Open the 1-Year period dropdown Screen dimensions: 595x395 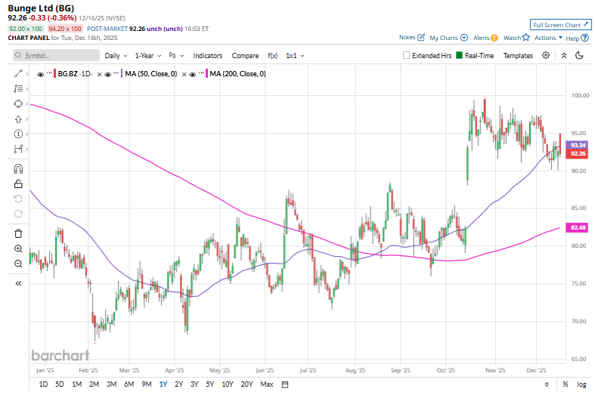147,55
